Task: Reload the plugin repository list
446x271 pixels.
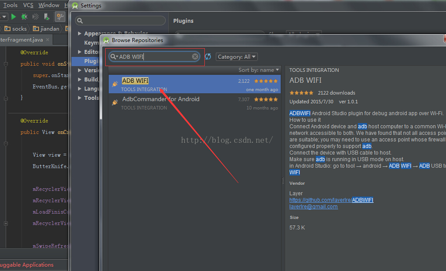Action: click(x=208, y=56)
